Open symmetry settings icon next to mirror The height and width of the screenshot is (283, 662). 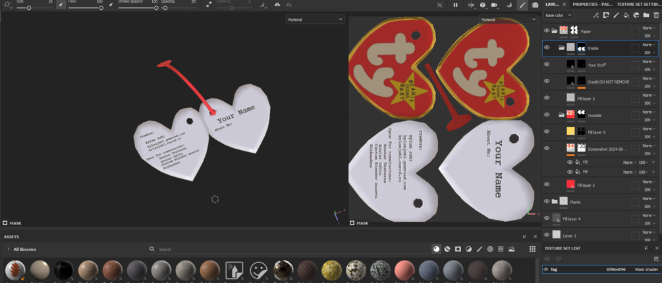tap(289, 5)
